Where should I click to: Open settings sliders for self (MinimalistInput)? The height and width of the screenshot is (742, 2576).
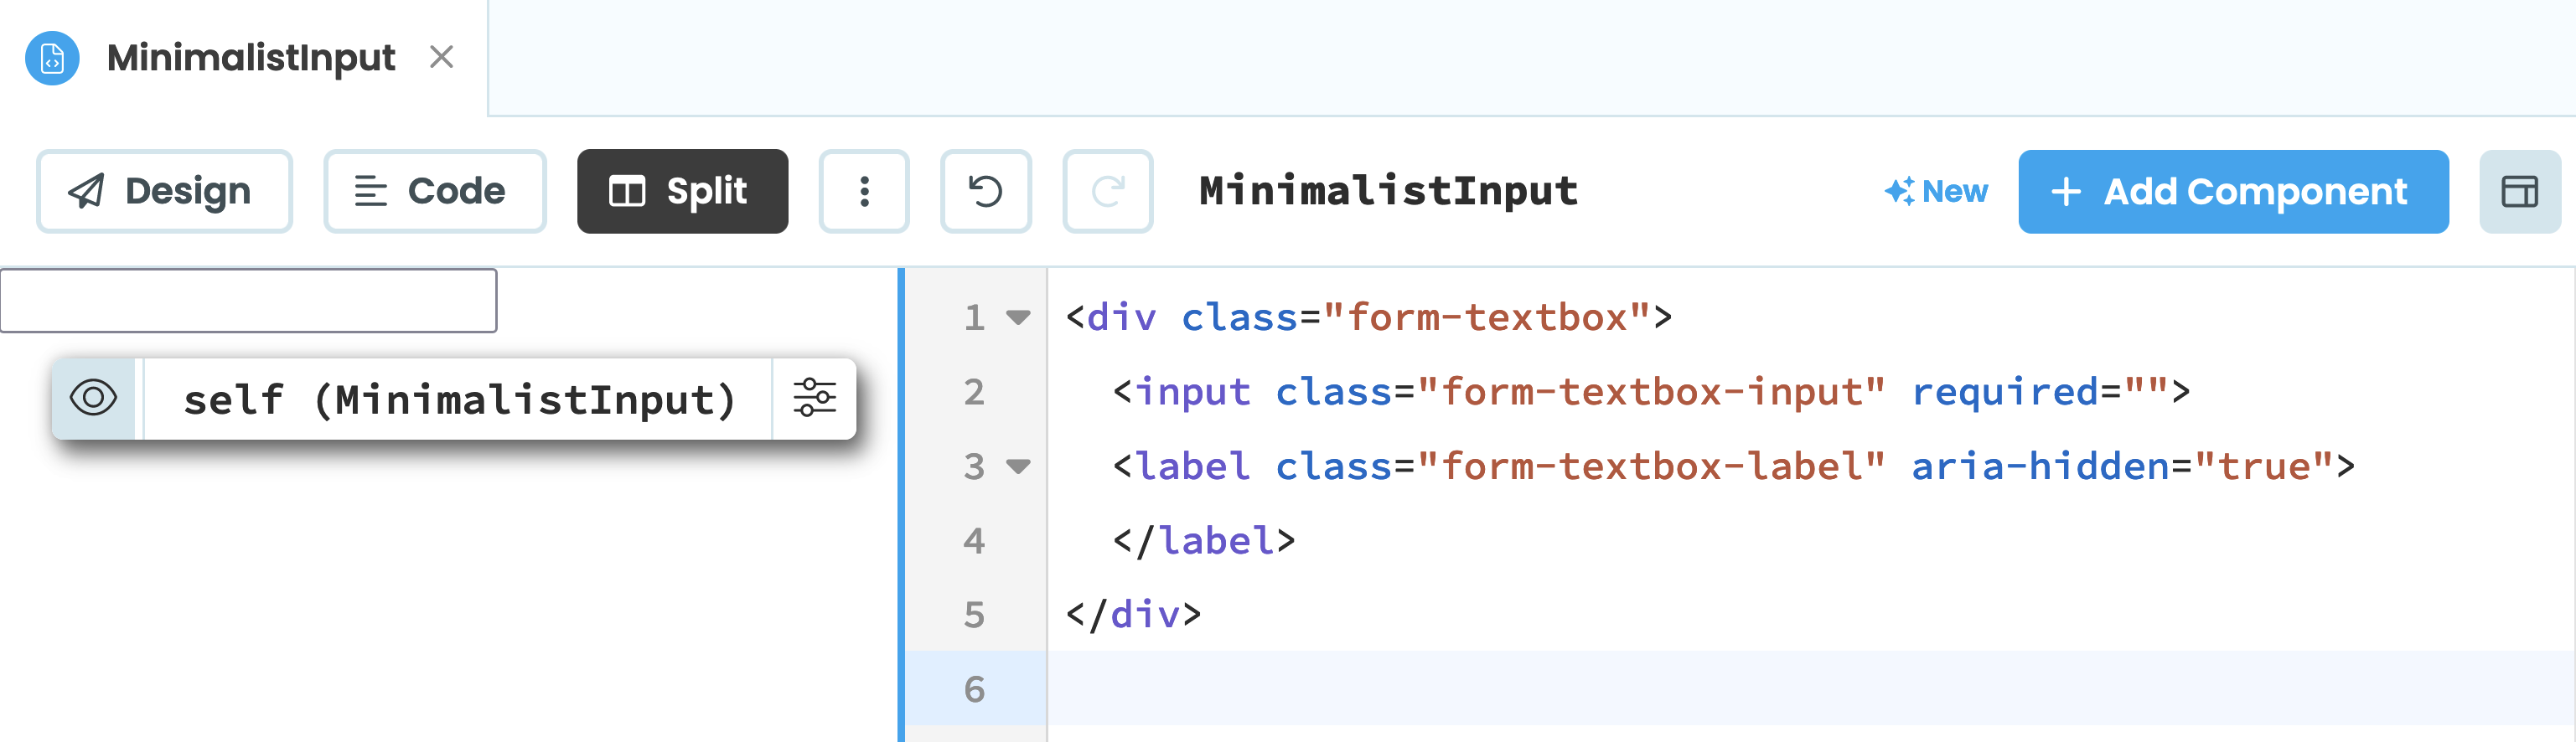click(814, 398)
